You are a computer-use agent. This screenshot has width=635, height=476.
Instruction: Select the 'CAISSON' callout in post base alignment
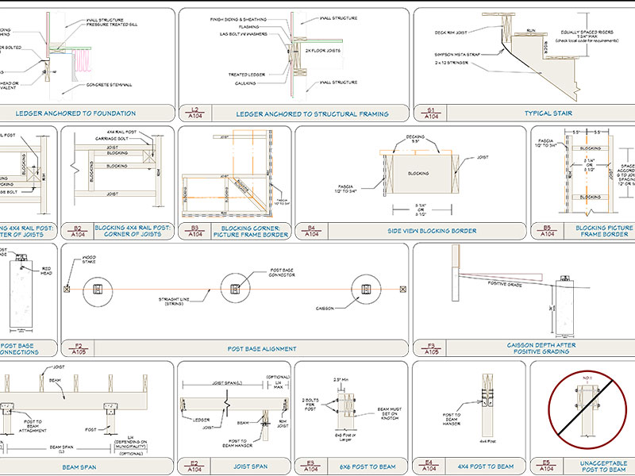[x=325, y=309]
